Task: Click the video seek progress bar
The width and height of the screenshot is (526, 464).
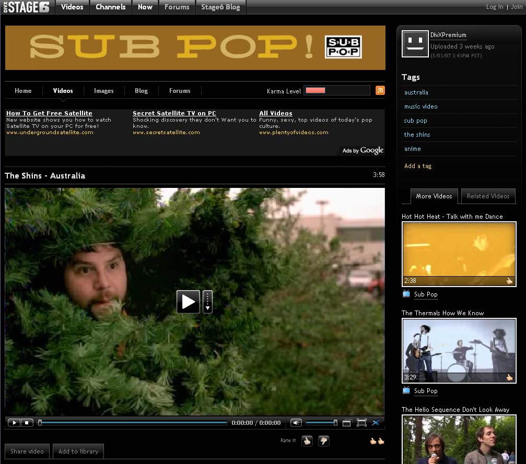Action: (x=133, y=423)
